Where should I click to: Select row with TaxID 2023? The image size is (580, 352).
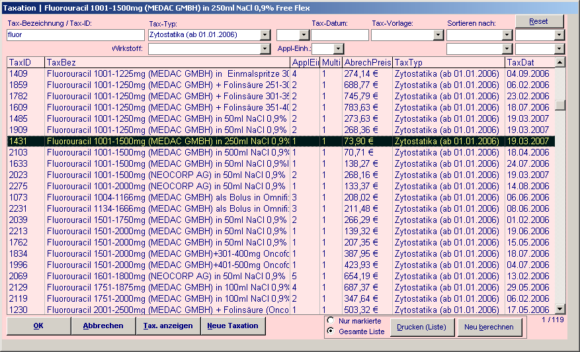(x=281, y=175)
